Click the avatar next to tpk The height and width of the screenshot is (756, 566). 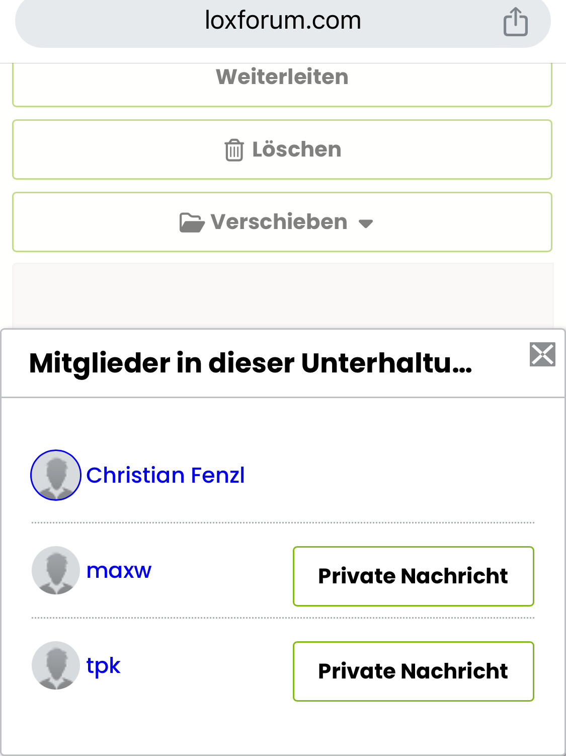56,665
